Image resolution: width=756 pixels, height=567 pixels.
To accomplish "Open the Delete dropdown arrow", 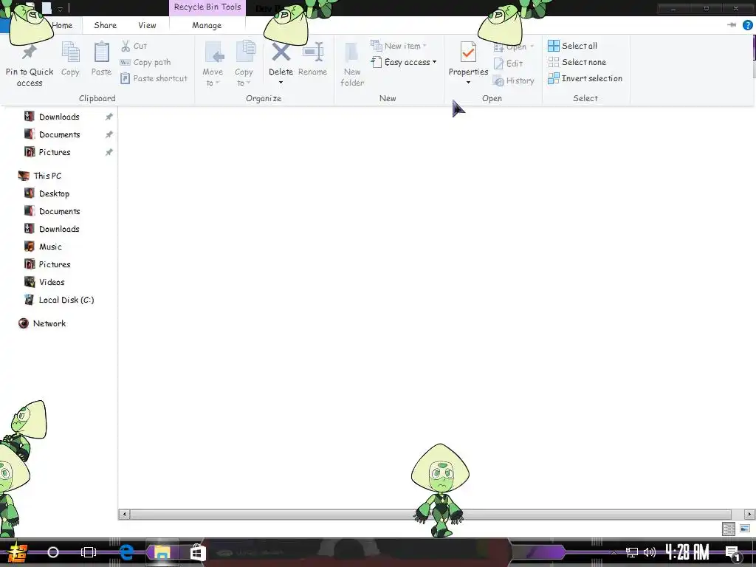I will tap(281, 83).
